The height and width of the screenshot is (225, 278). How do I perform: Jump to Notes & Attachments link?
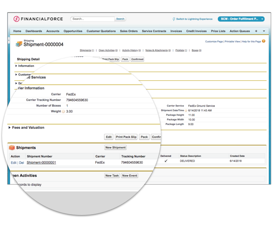[158, 50]
